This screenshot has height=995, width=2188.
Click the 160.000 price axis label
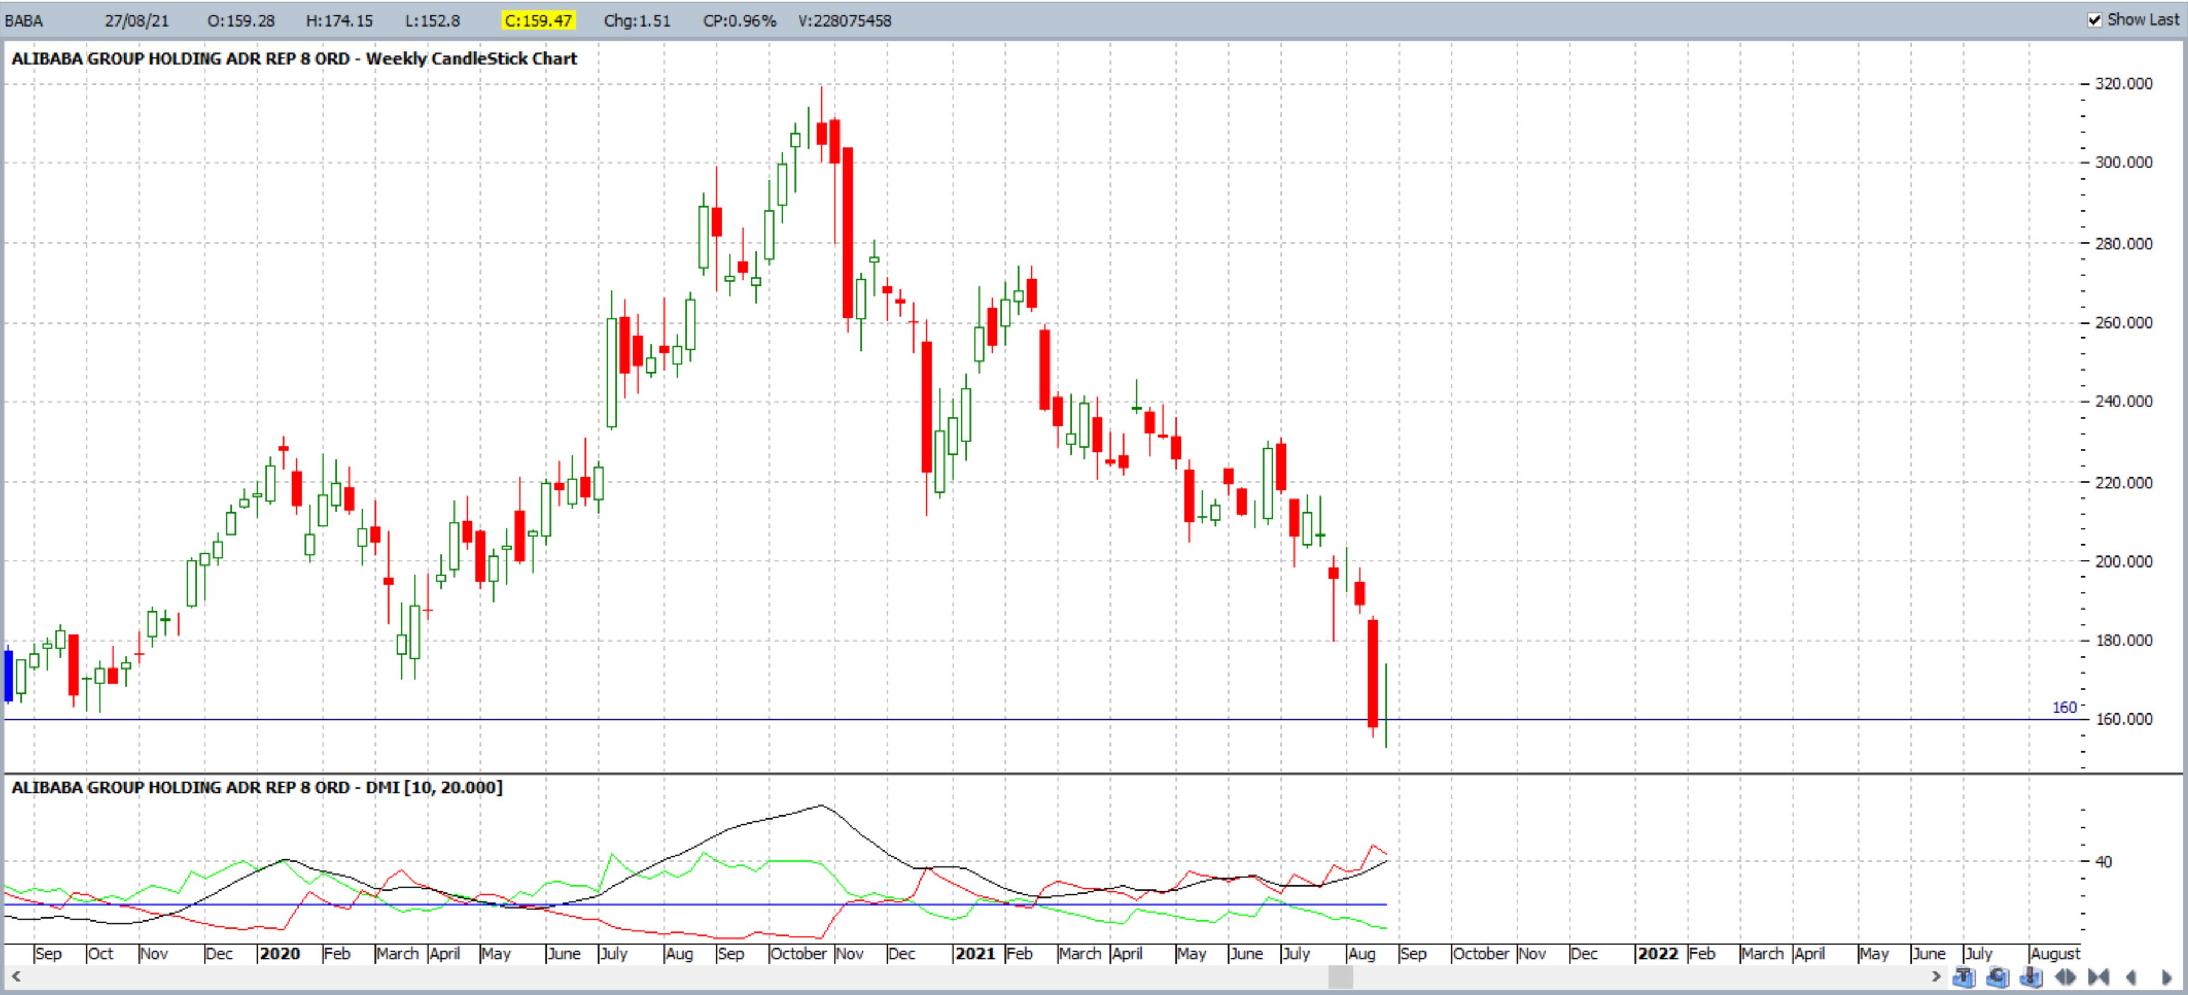[2123, 719]
